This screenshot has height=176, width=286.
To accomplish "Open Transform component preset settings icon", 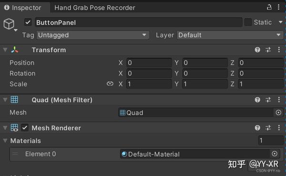I will pyautogui.click(x=268, y=50).
